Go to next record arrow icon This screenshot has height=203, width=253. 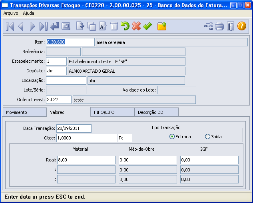click(32, 26)
